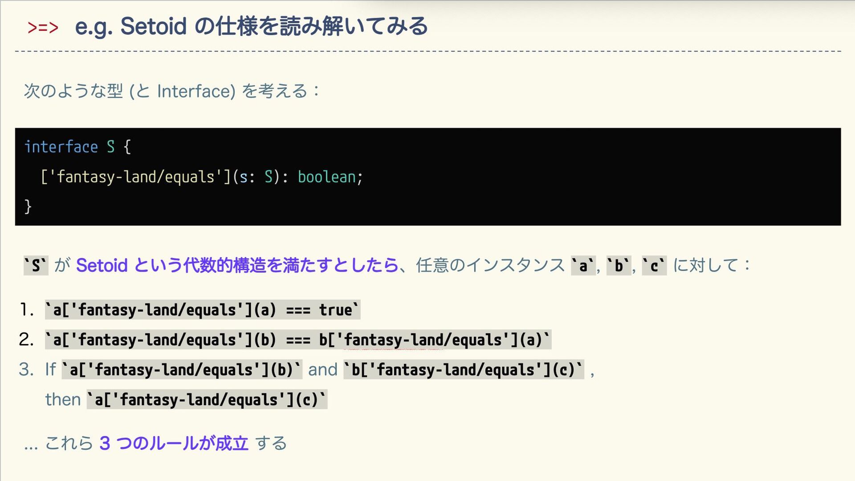Click the red >=> logo icon

point(43,28)
